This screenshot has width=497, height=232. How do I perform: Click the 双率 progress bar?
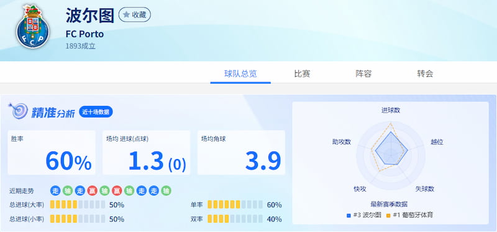[235, 219]
